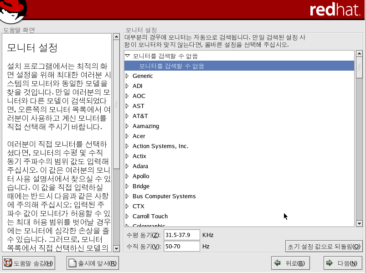Proceed with the 다음 next button
The height and width of the screenshot is (273, 366).
coord(343,263)
